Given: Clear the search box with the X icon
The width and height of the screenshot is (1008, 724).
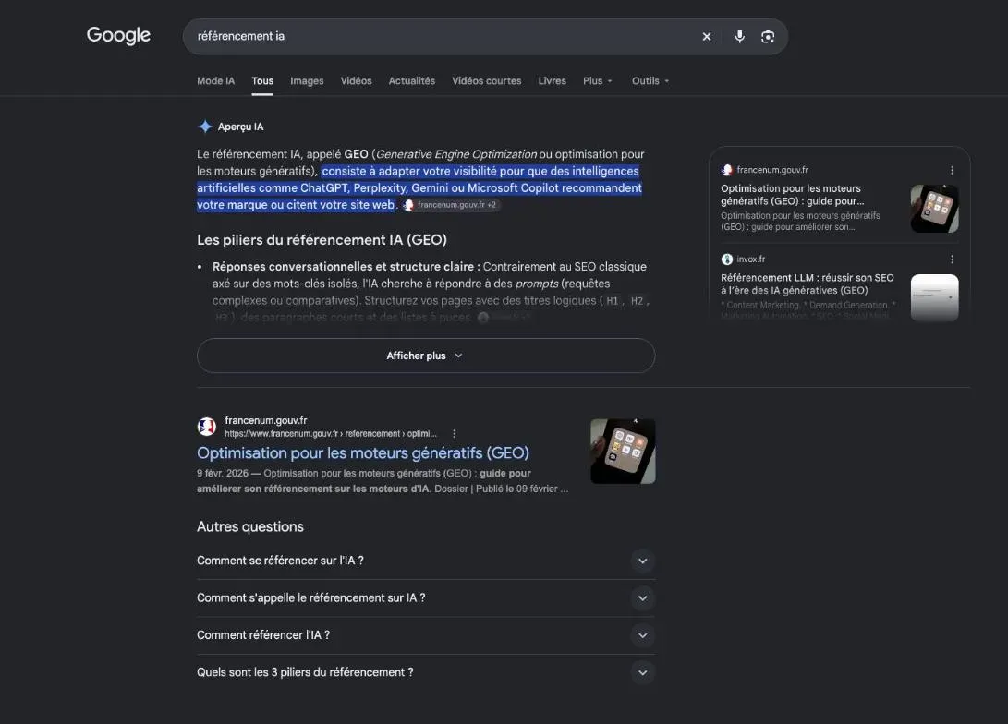Looking at the screenshot, I should (x=707, y=37).
